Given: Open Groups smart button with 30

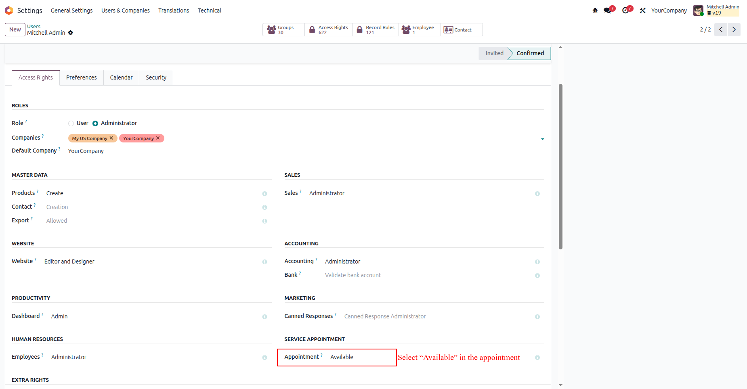Looking at the screenshot, I should tap(283, 30).
